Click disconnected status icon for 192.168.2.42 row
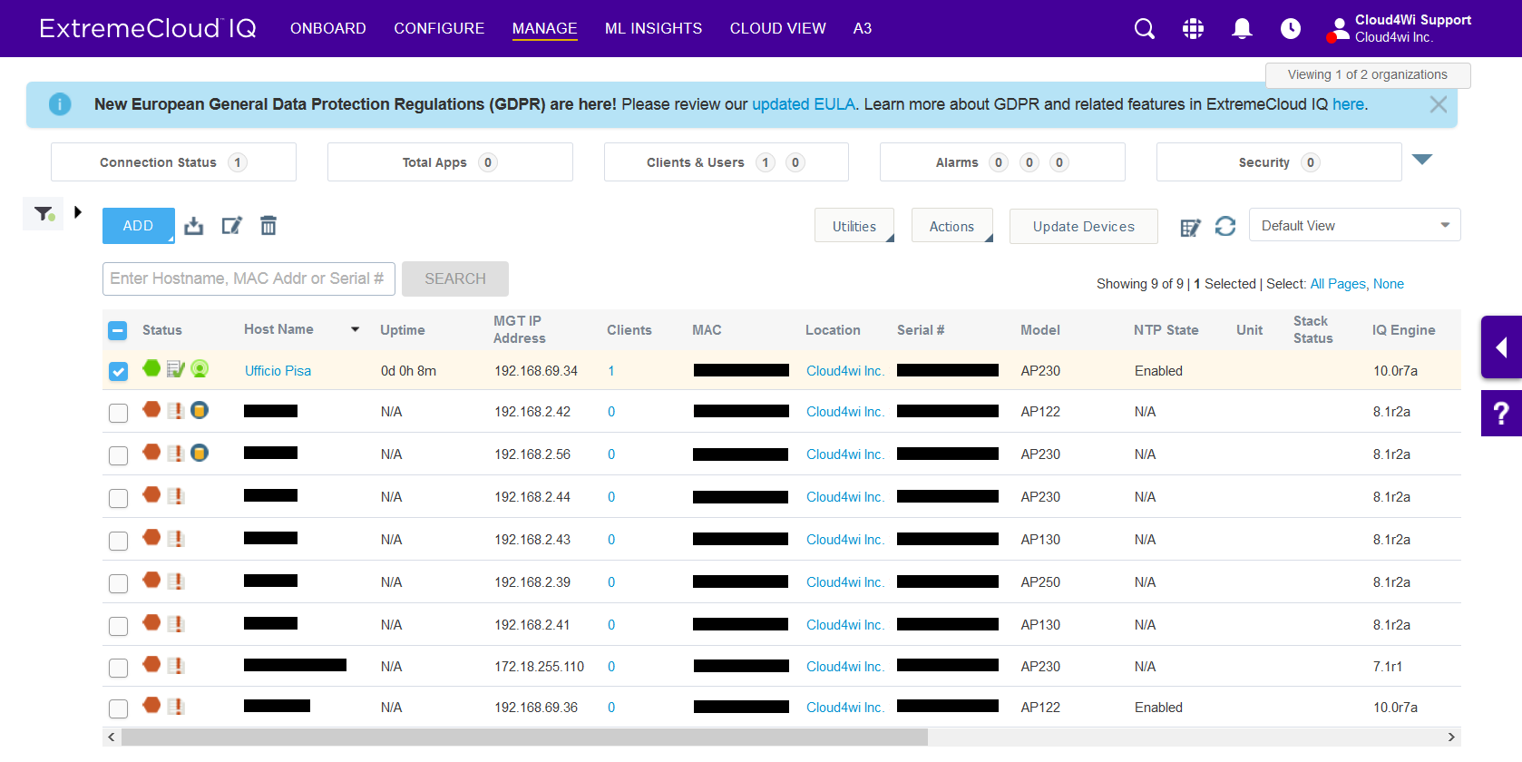1522x762 pixels. [x=151, y=410]
